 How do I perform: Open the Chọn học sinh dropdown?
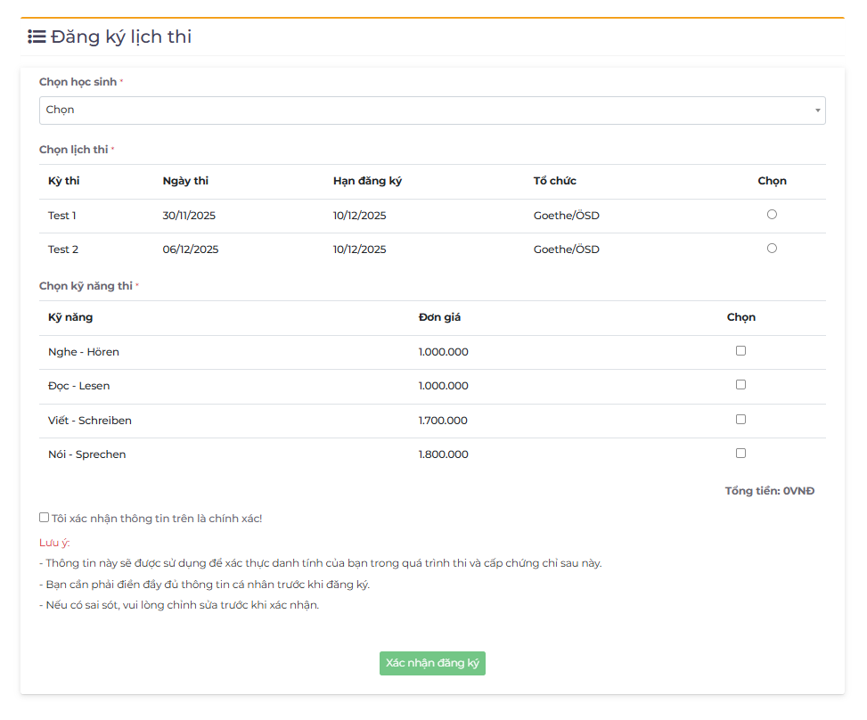click(431, 110)
